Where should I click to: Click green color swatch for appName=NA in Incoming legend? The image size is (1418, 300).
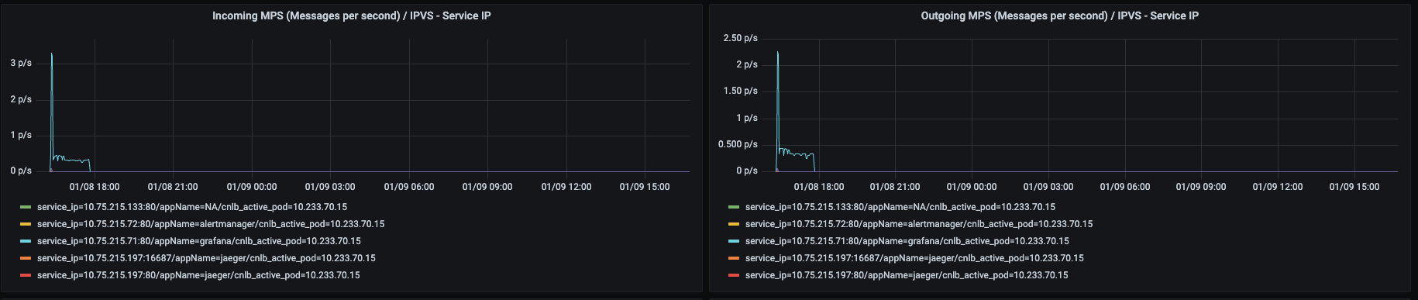[26, 207]
